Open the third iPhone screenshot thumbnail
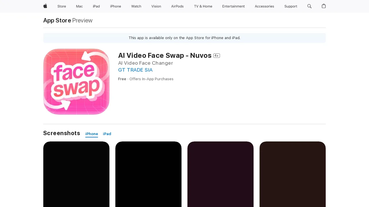Screen dimensions: 369x207 click(x=221, y=174)
